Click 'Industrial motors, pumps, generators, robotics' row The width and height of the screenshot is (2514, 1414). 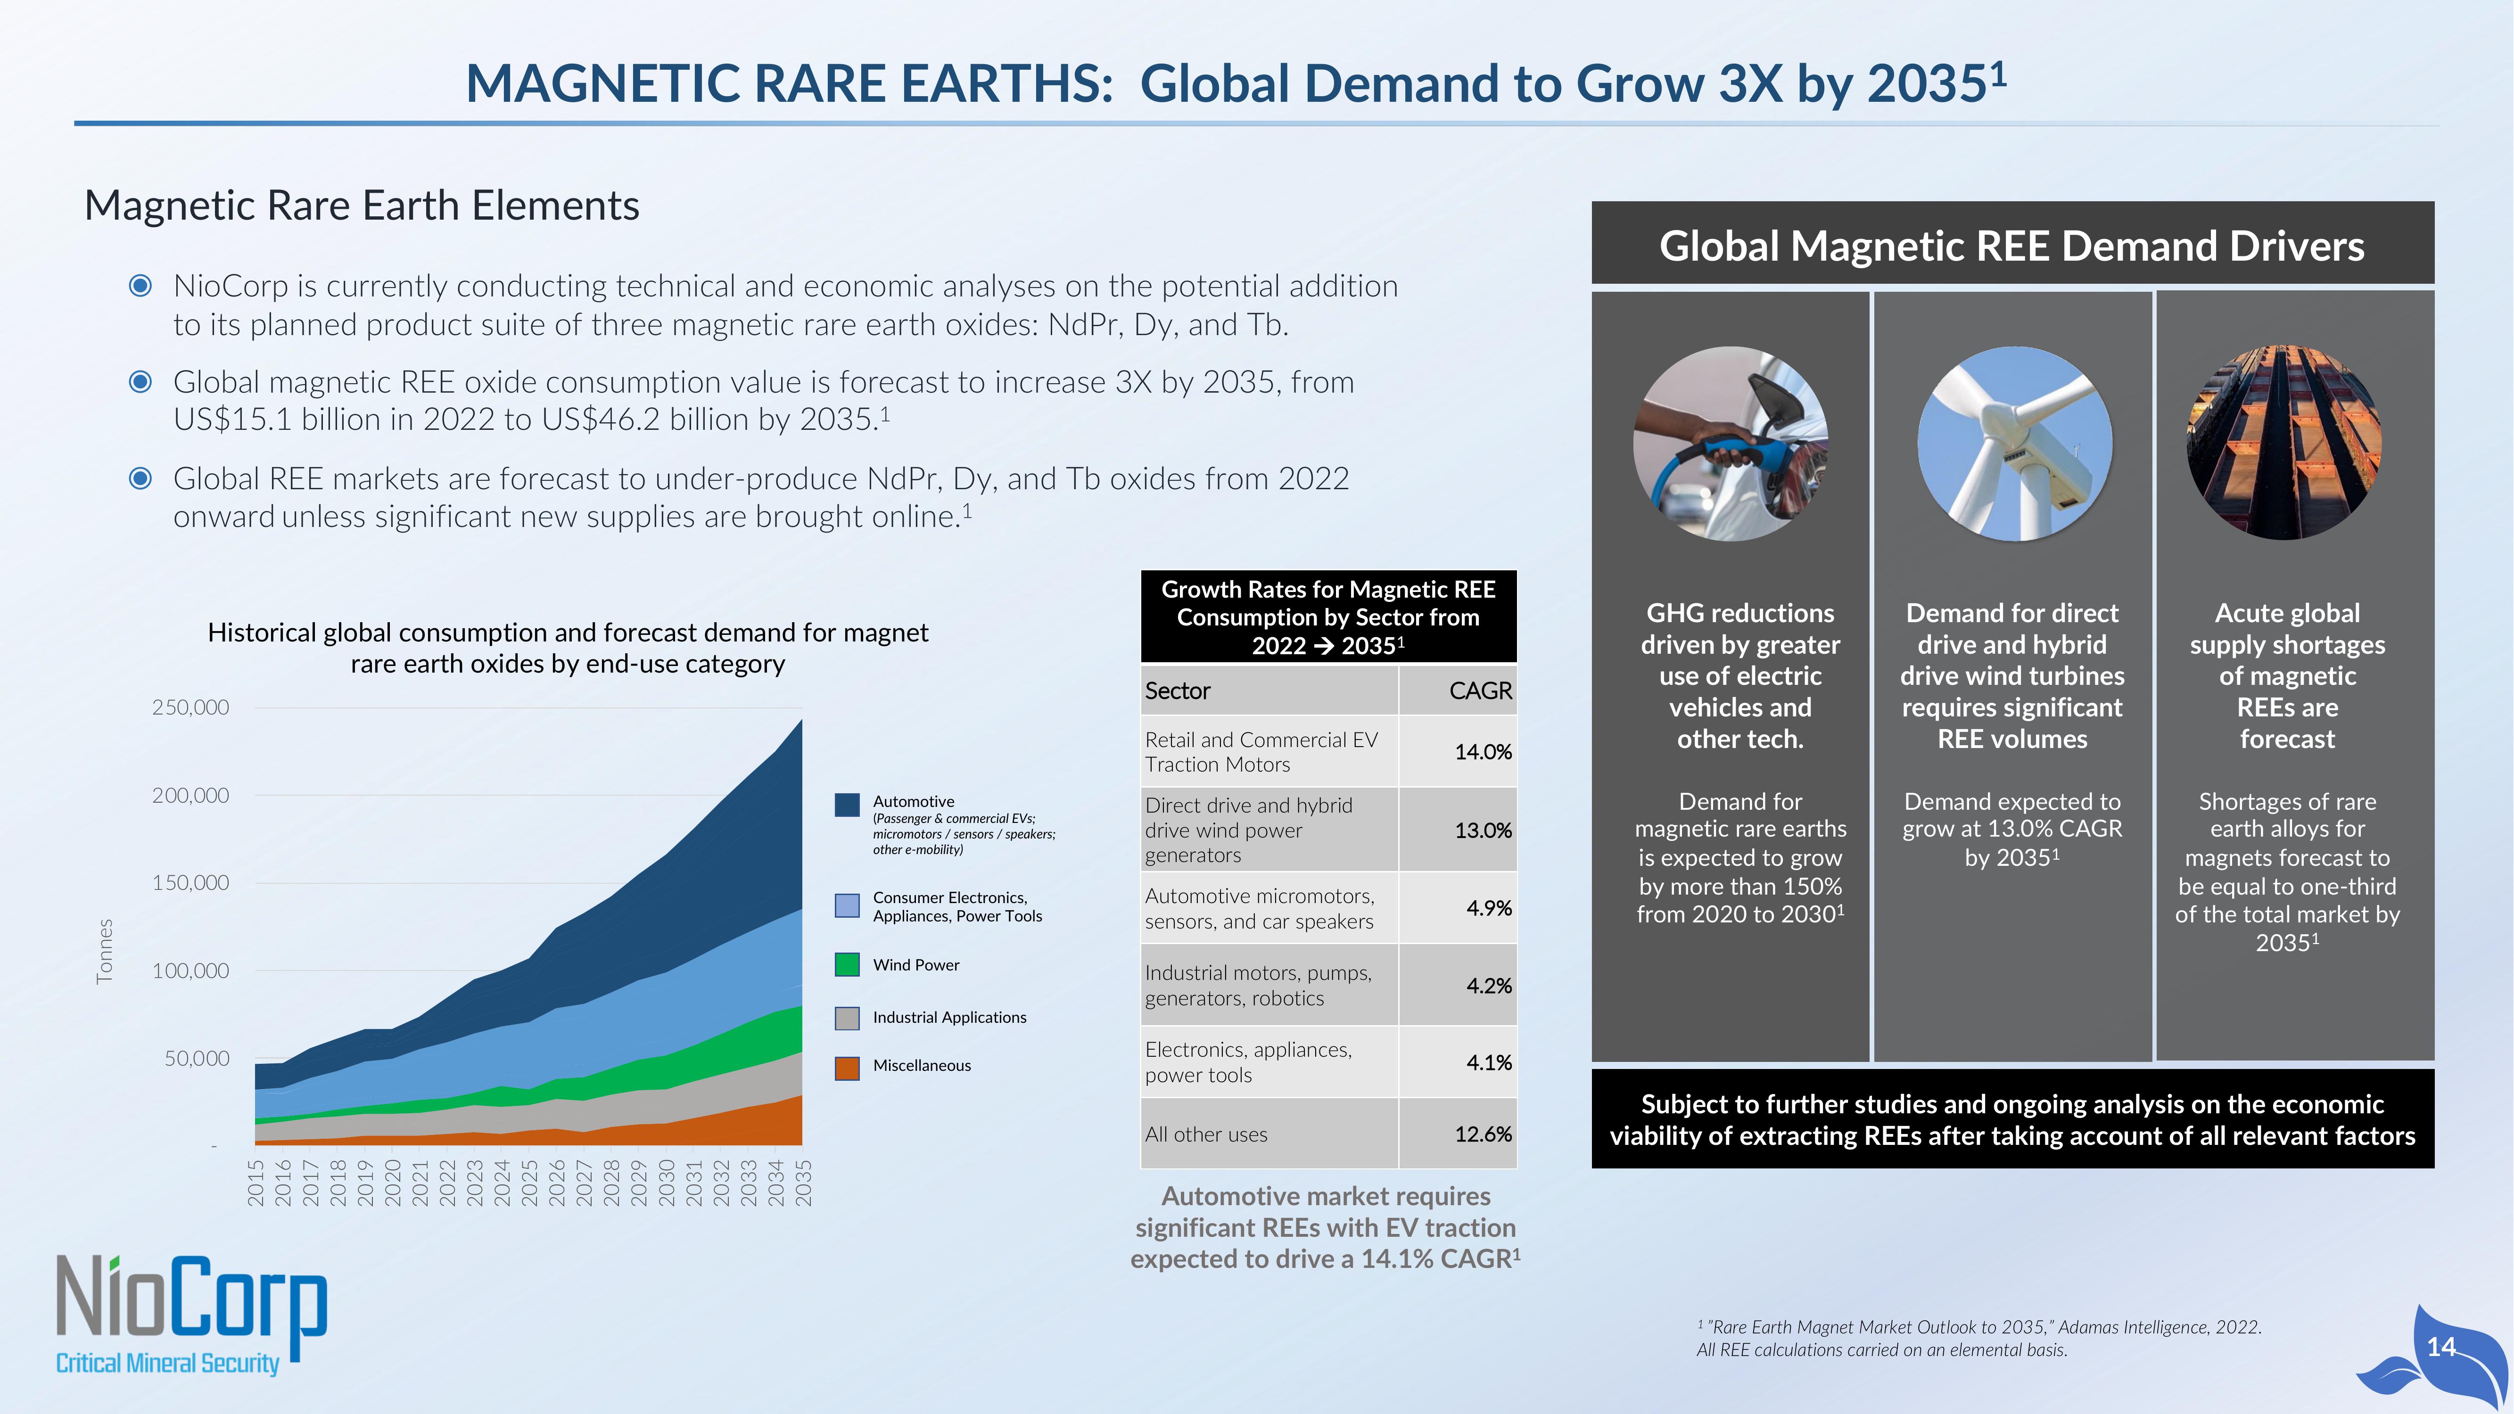pos(1328,986)
